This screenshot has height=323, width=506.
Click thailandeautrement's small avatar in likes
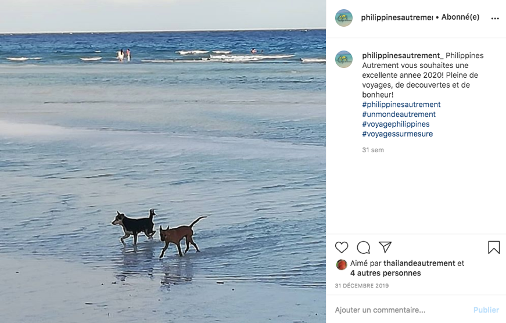tap(342, 264)
